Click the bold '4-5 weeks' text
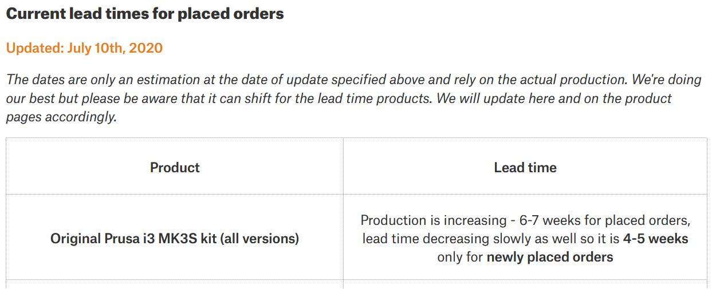 click(x=655, y=238)
